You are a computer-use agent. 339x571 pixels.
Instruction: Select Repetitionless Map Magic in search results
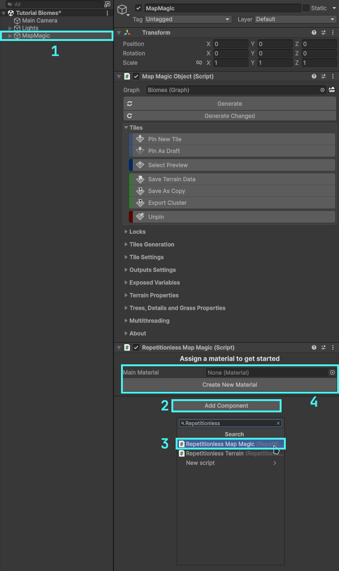(x=231, y=444)
